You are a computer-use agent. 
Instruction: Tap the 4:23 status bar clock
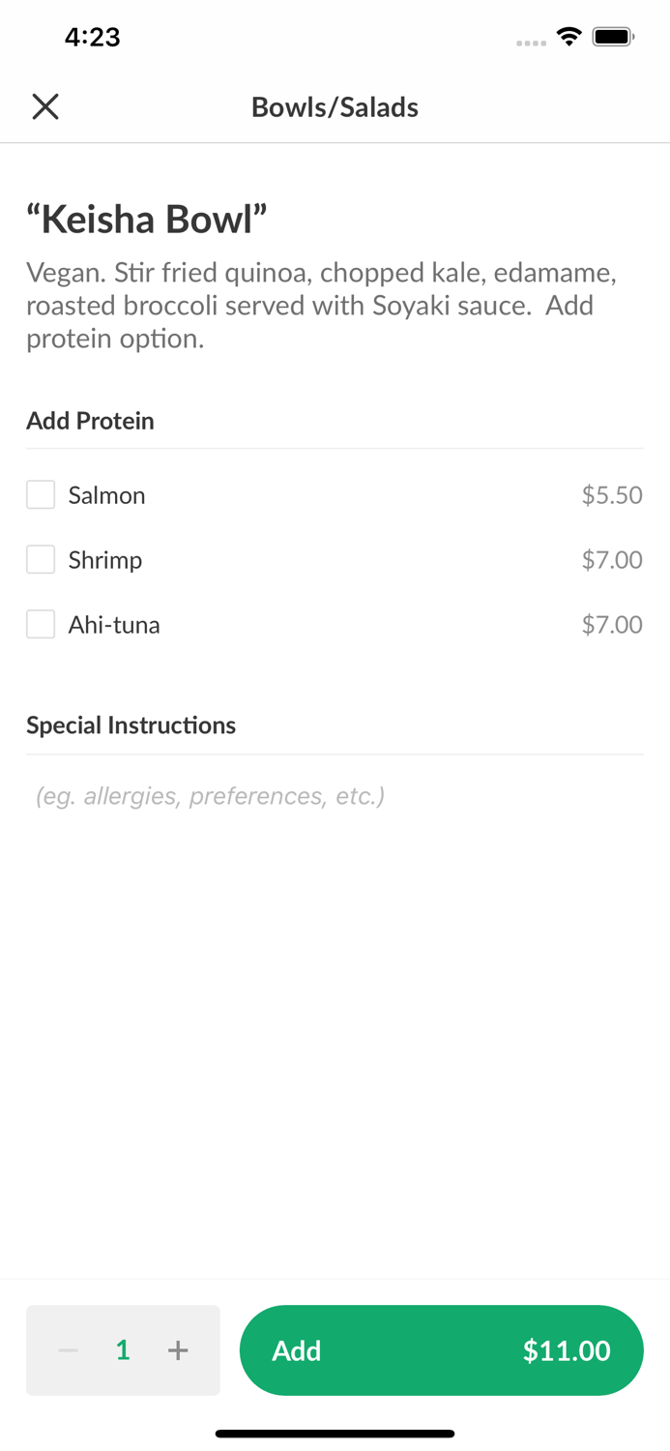click(92, 37)
